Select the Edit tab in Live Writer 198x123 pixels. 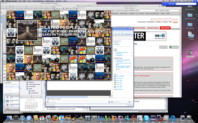tap(48, 99)
